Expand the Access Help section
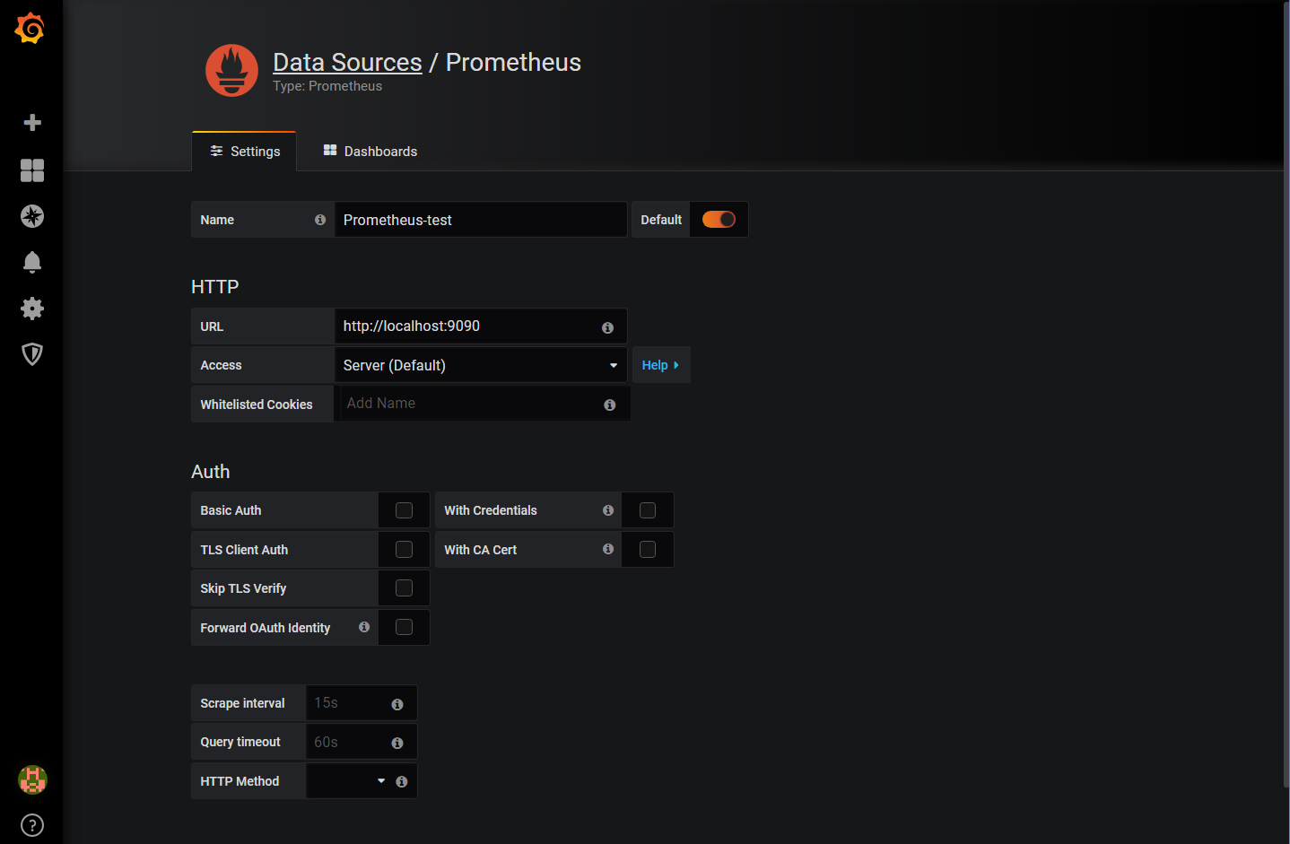Screen dimensions: 1290x844 tap(661, 365)
